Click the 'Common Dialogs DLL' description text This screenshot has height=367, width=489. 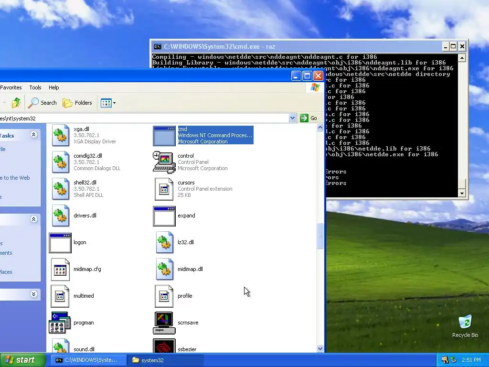[97, 168]
